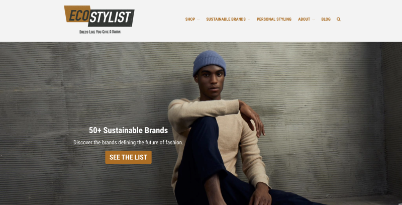This screenshot has width=402, height=205.
Task: Open the site search magnifier icon
Action: 338,19
